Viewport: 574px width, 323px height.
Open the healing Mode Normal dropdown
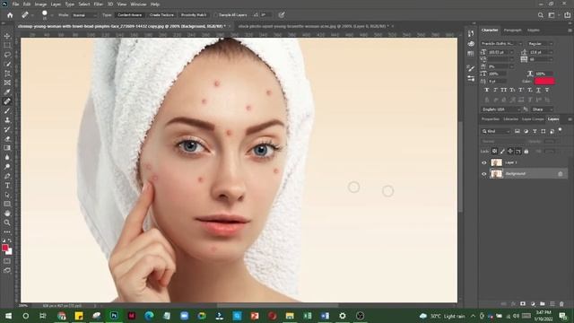pos(84,15)
